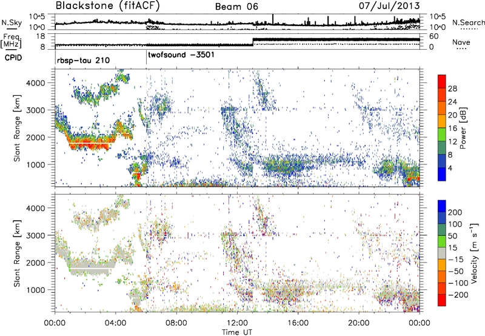Click the '08:00' time tick label
Screen dimensions: 485x336
coord(176,323)
